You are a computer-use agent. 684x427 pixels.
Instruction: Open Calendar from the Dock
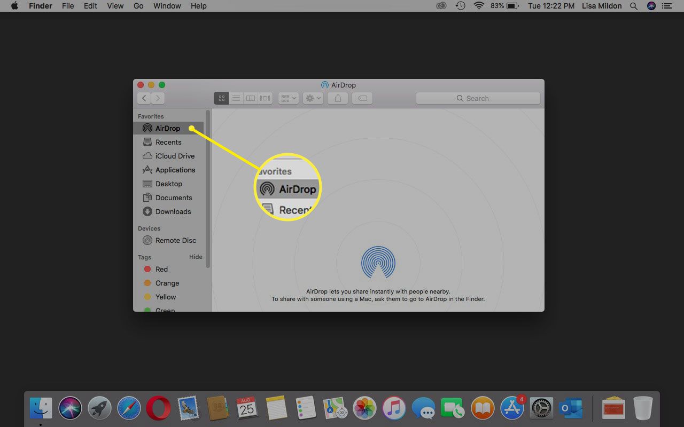pyautogui.click(x=247, y=408)
